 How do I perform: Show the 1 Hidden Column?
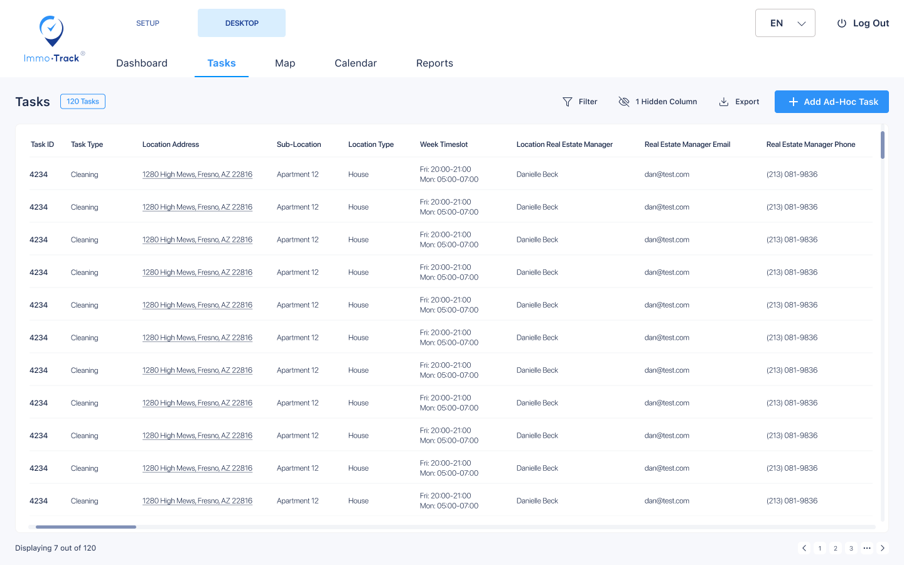pyautogui.click(x=658, y=102)
